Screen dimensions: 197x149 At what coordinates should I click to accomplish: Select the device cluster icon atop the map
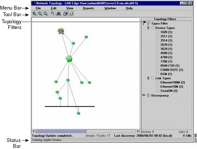[x=61, y=31]
